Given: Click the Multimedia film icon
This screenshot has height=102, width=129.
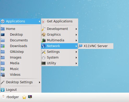Looking at the screenshot, I should [x=44, y=40].
